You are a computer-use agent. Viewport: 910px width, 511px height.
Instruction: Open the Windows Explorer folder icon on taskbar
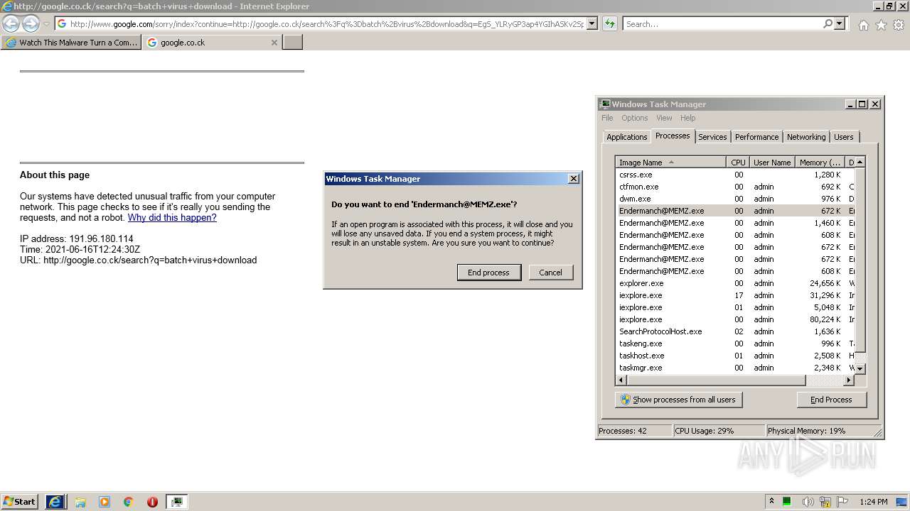point(80,502)
